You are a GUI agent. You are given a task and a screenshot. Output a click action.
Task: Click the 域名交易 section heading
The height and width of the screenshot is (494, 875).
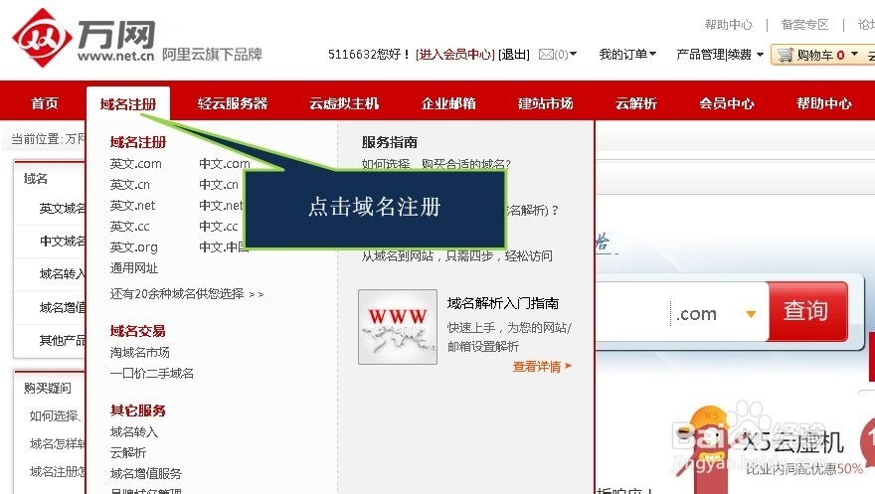pyautogui.click(x=138, y=331)
